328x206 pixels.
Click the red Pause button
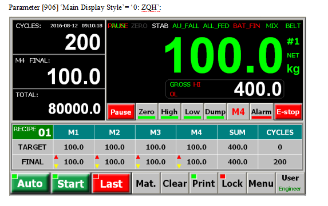tap(121, 112)
